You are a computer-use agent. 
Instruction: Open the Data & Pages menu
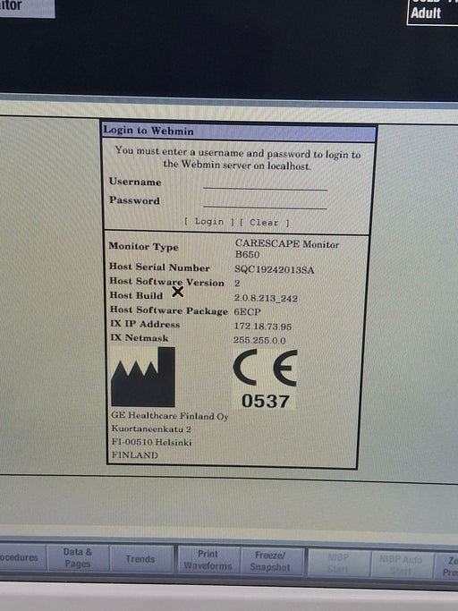[78, 557]
